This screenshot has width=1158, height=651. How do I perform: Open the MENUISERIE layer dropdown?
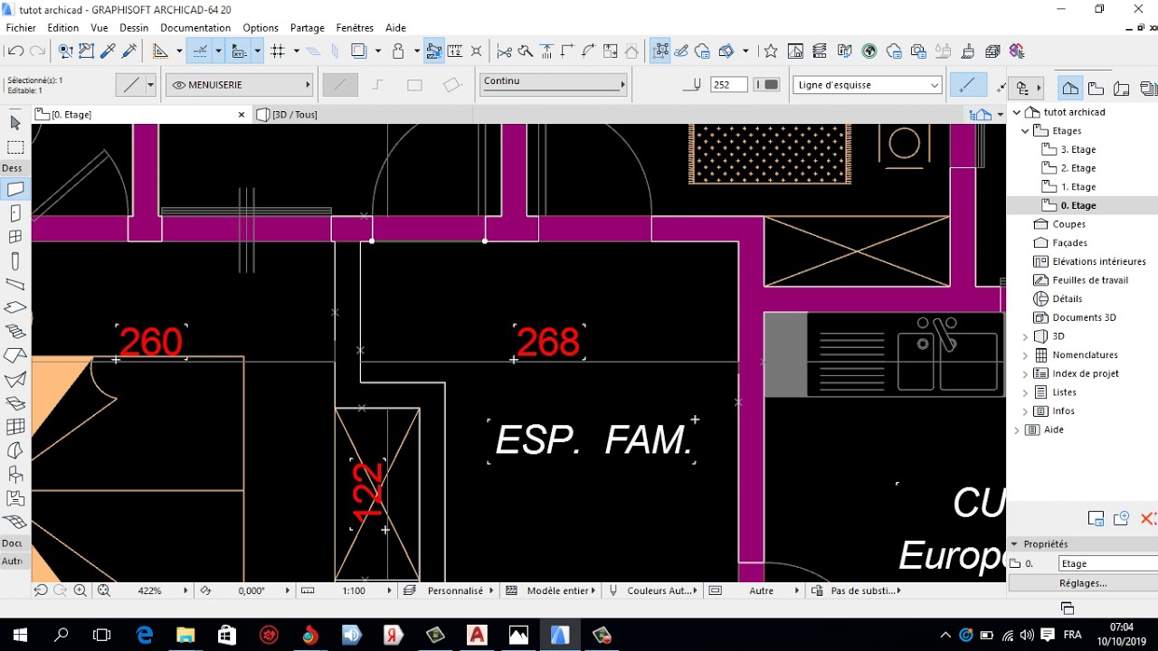tap(239, 85)
